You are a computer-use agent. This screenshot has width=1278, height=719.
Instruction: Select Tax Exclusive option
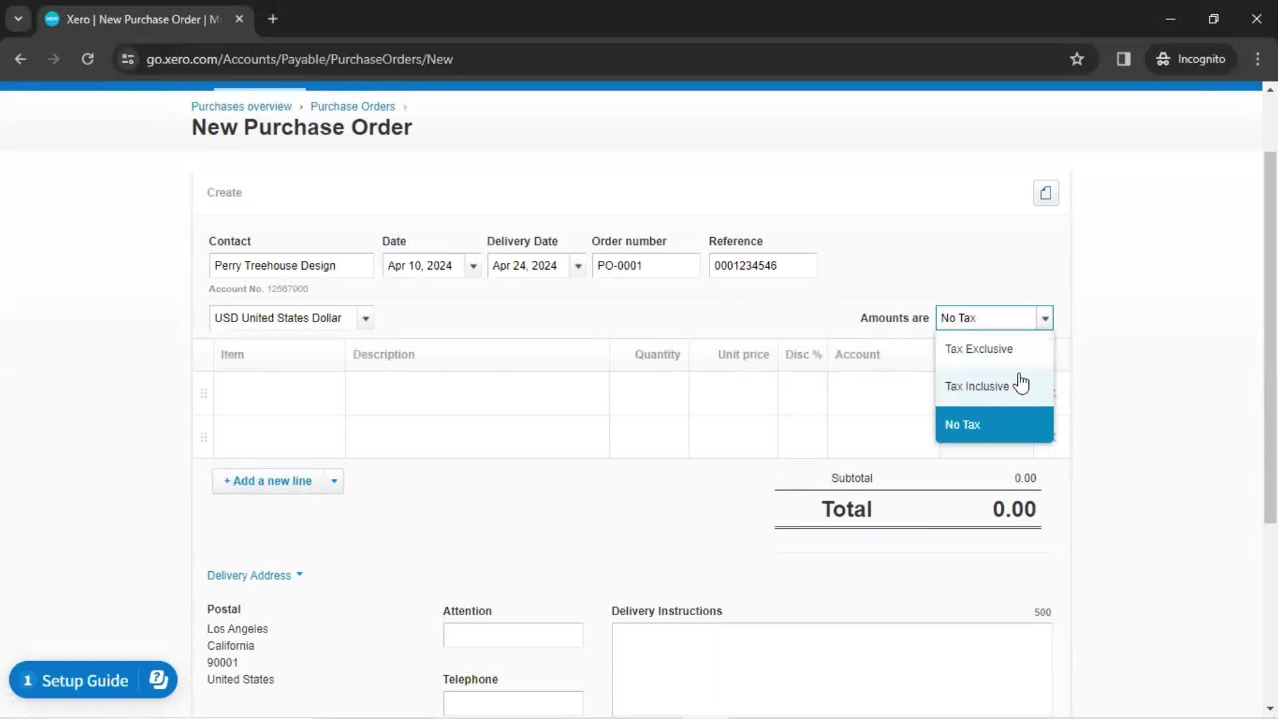tap(994, 349)
